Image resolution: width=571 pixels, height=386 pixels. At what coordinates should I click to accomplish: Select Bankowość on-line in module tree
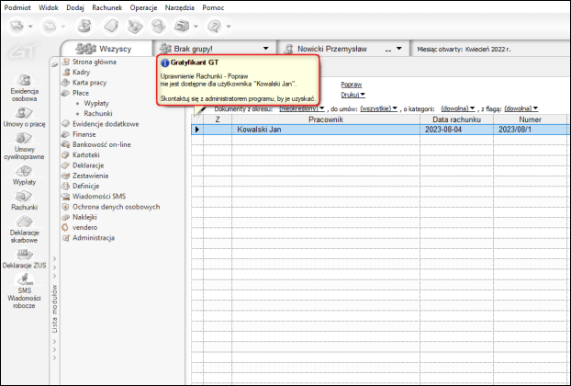tap(101, 144)
